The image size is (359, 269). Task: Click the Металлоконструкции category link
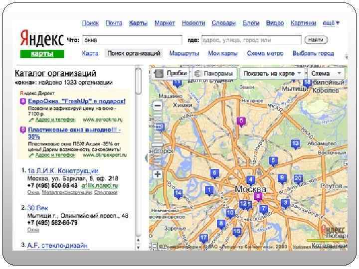[67, 192]
